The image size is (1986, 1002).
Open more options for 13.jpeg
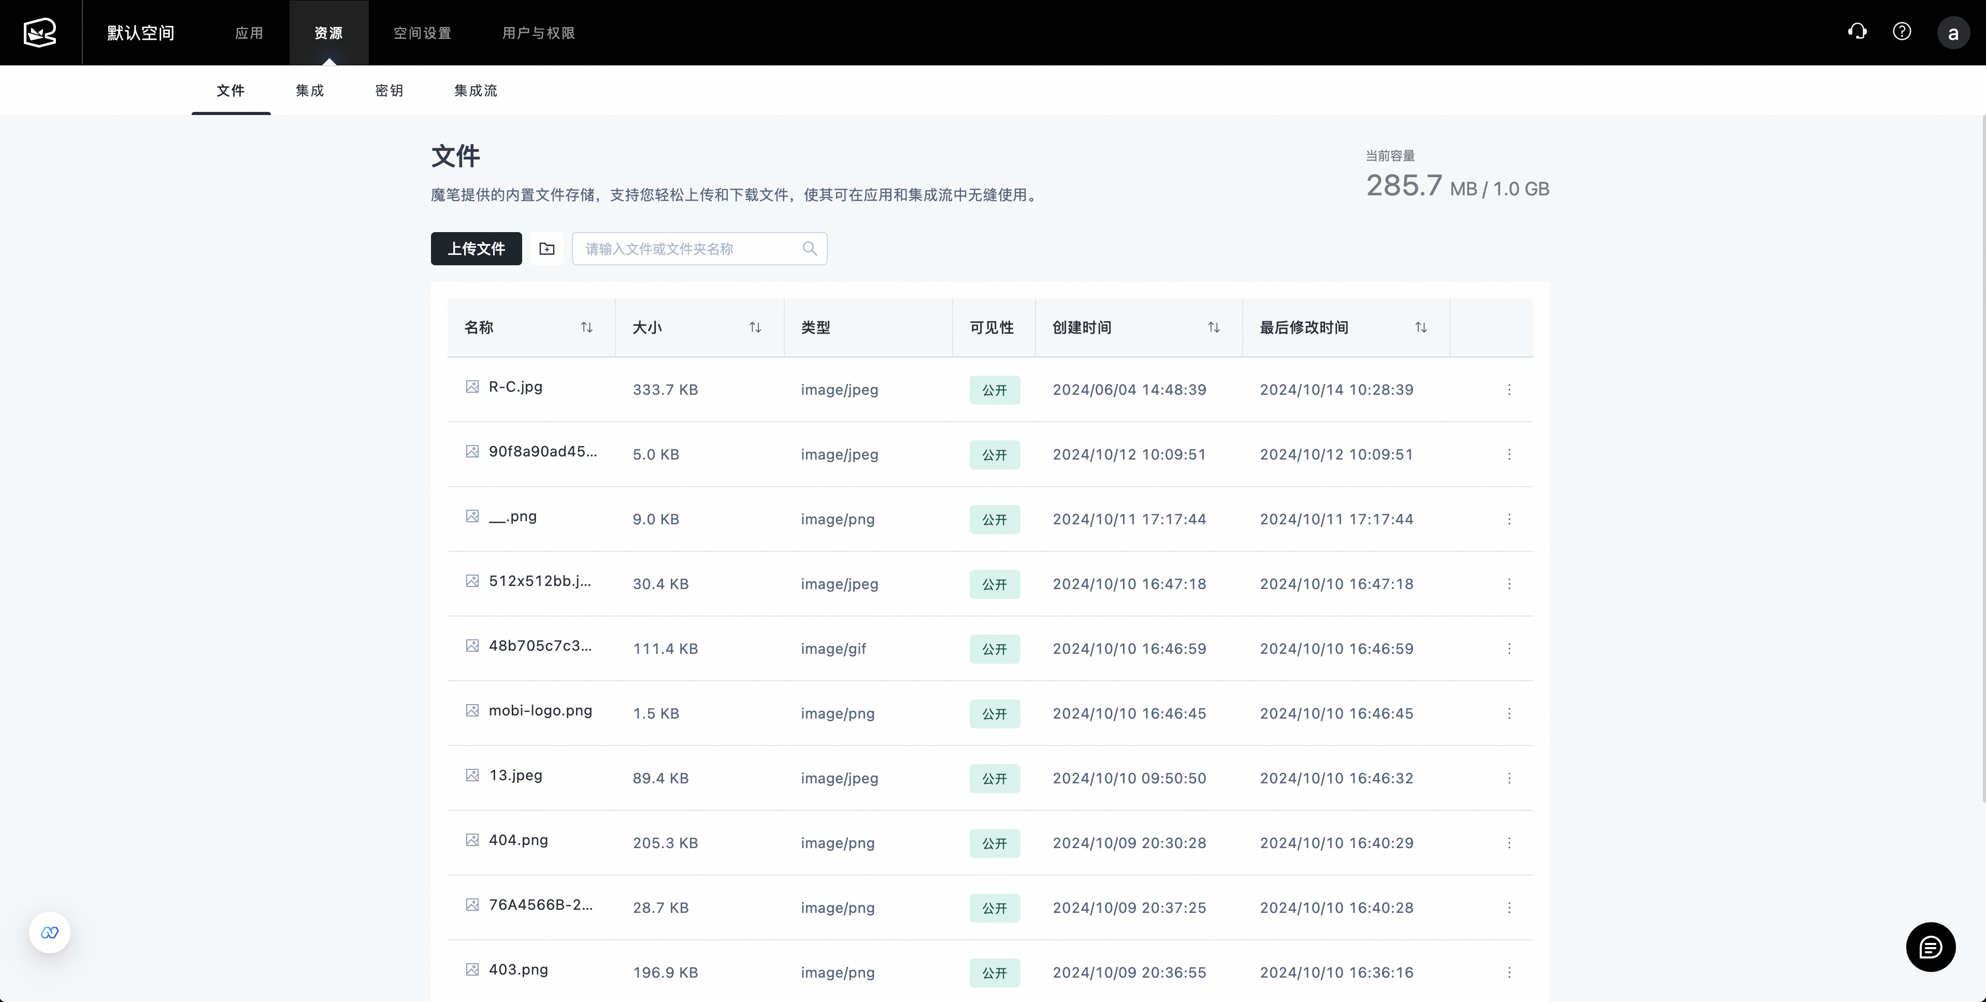(x=1509, y=778)
